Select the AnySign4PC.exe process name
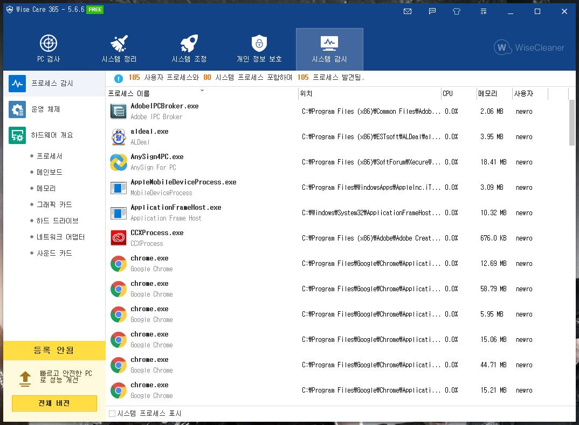This screenshot has height=425, width=579. (157, 157)
